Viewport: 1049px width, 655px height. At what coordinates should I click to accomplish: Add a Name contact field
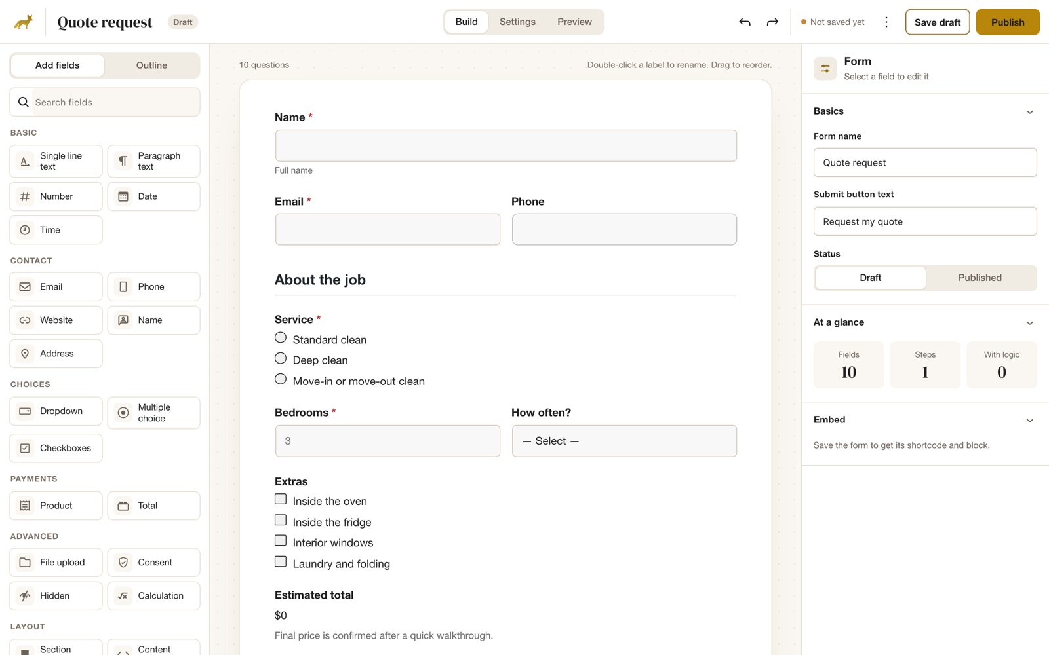tap(153, 320)
